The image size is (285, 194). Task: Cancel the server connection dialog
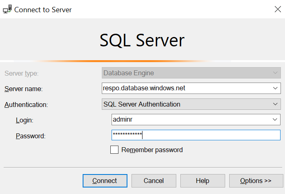pyautogui.click(x=153, y=181)
